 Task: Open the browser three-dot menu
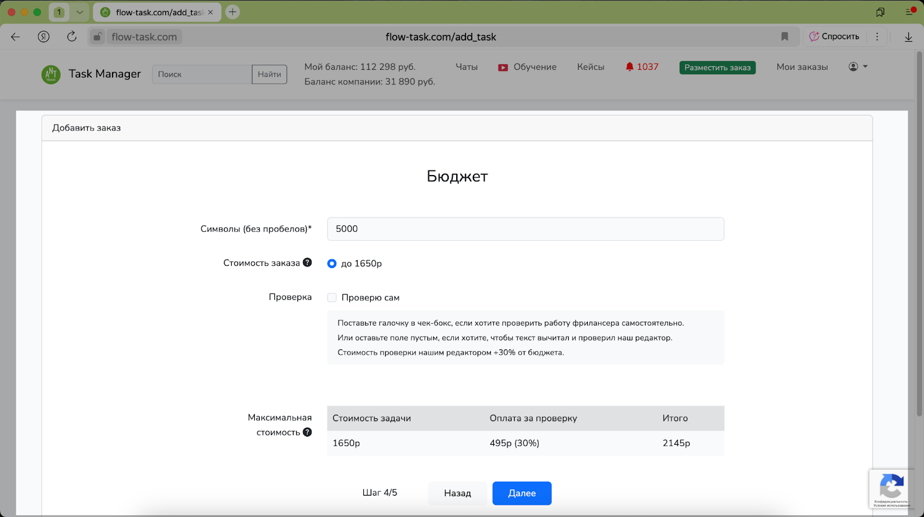click(x=877, y=36)
